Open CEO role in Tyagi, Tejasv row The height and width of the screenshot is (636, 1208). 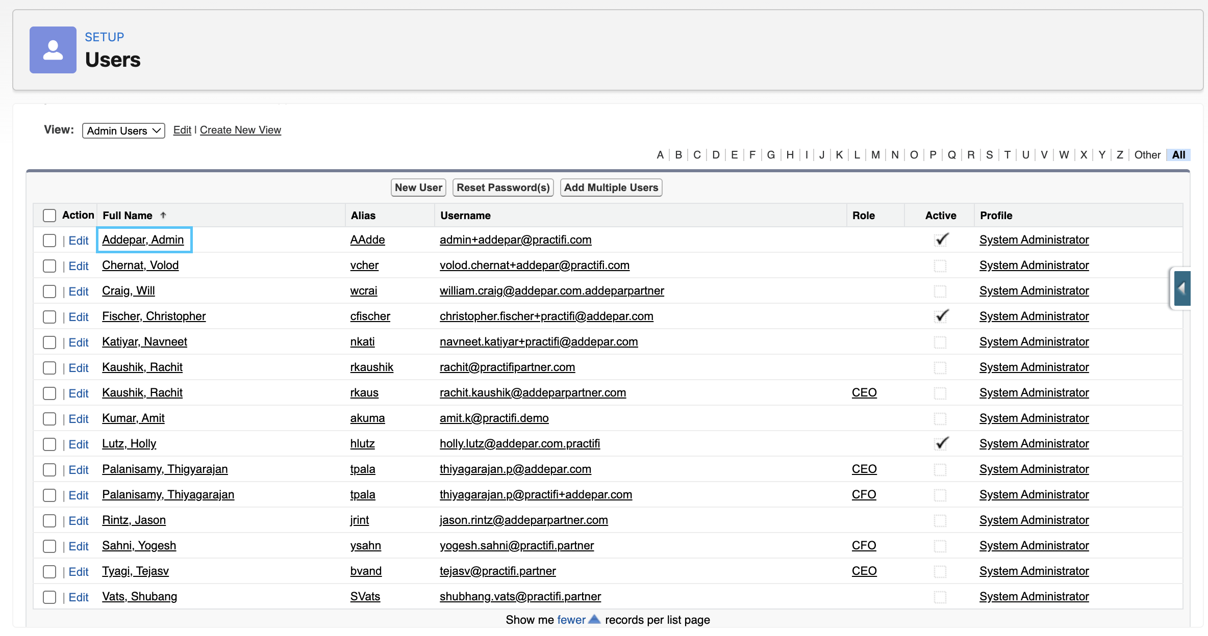click(x=864, y=571)
